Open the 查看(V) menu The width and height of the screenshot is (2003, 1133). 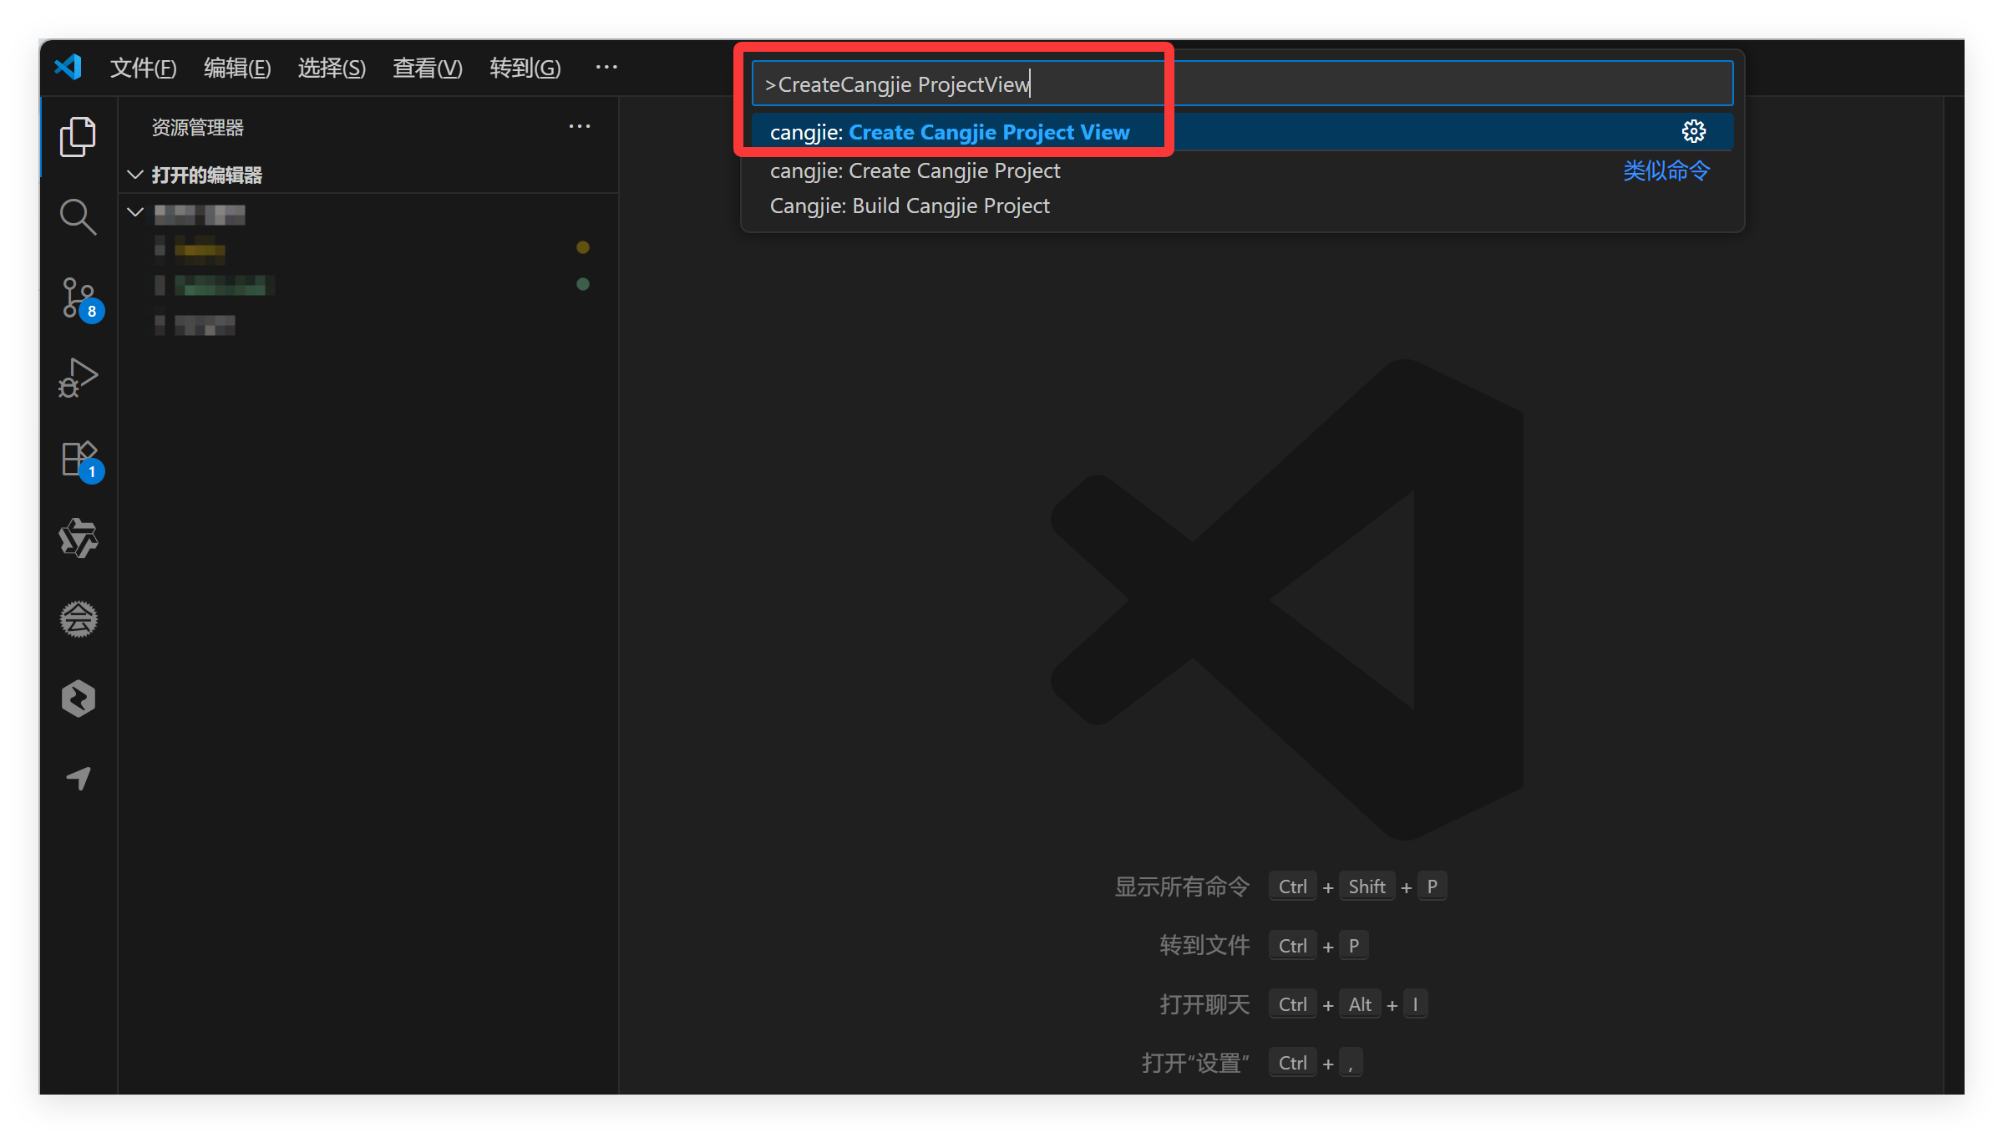427,68
